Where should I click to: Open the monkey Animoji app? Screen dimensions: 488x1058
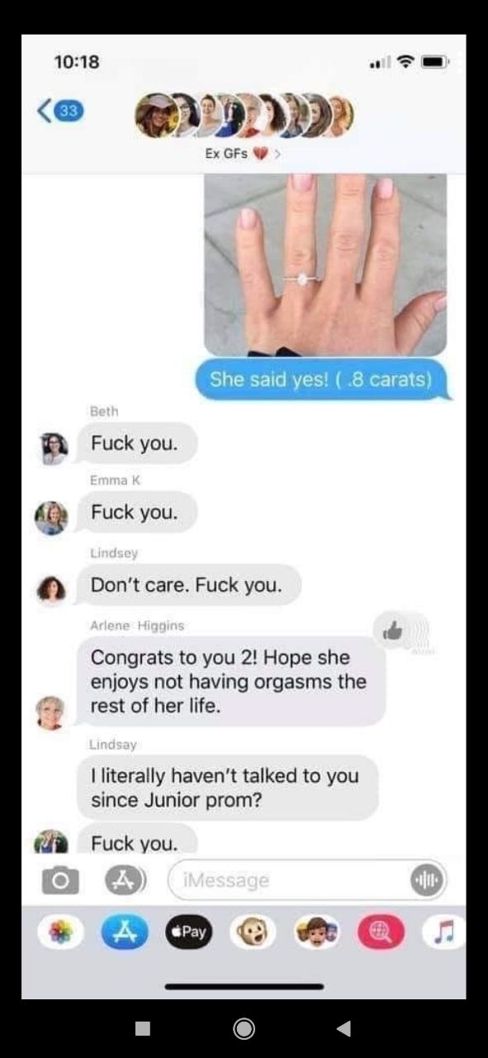tap(252, 932)
